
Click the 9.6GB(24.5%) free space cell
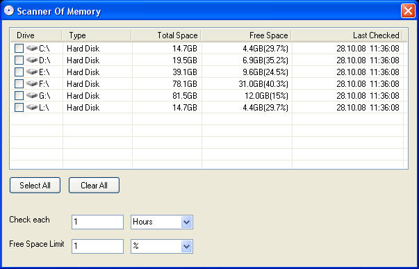[265, 72]
